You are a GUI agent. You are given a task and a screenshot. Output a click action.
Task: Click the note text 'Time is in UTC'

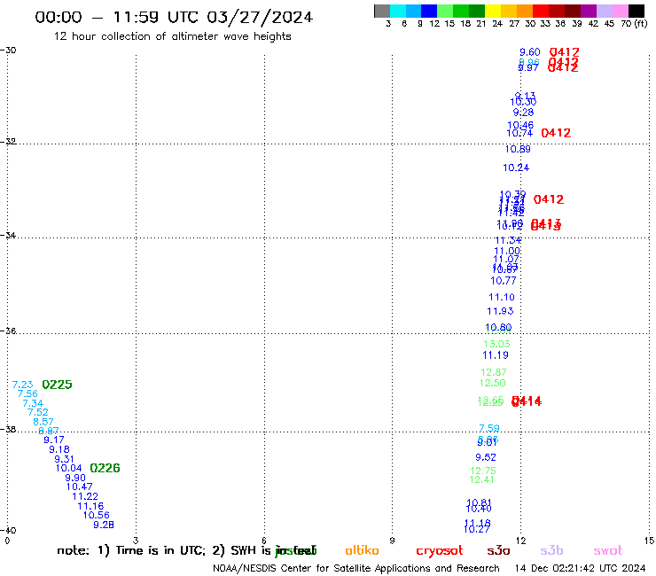(x=160, y=550)
